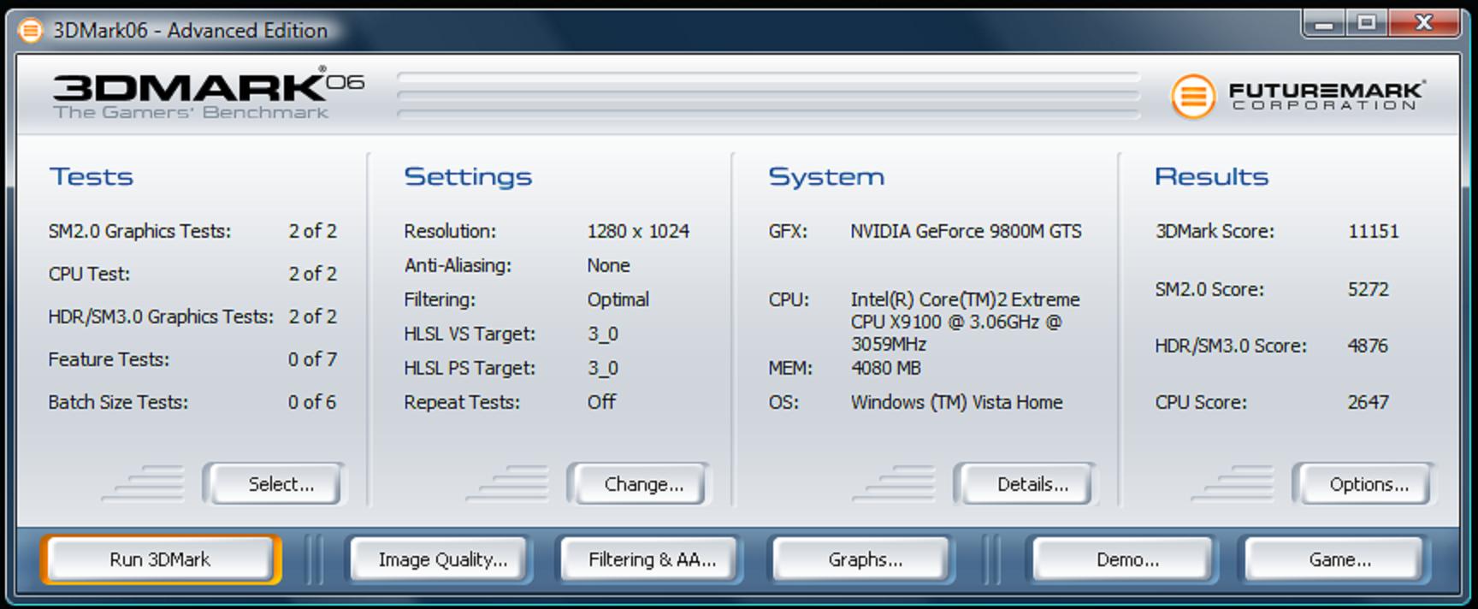Click the Filtering value Optimal
Image resolution: width=1478 pixels, height=609 pixels.
click(618, 299)
